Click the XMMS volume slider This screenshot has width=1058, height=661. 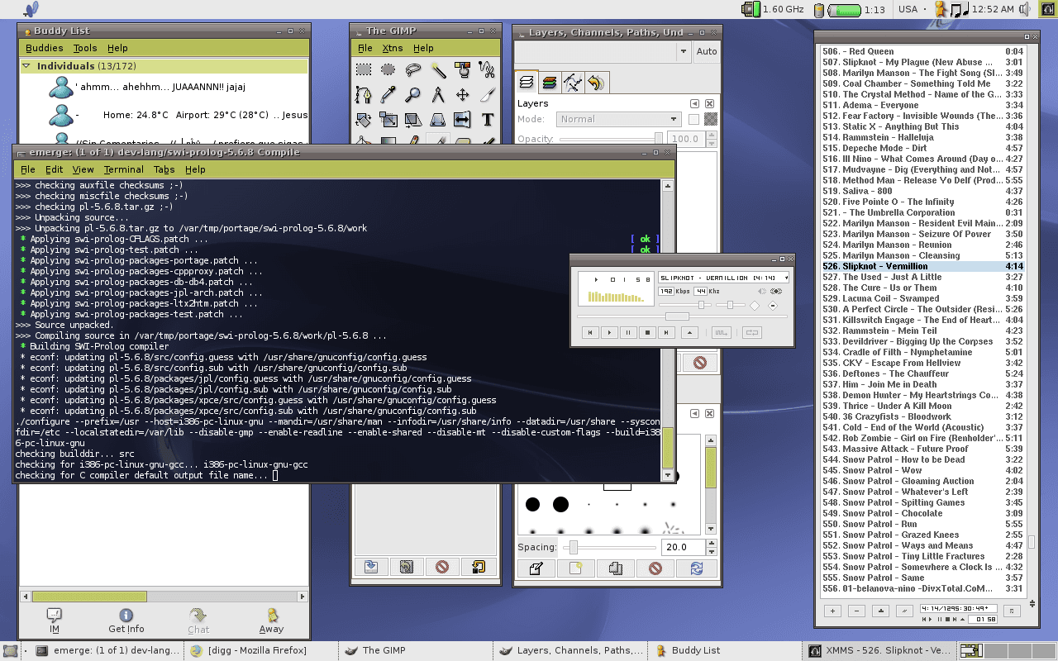click(x=684, y=306)
